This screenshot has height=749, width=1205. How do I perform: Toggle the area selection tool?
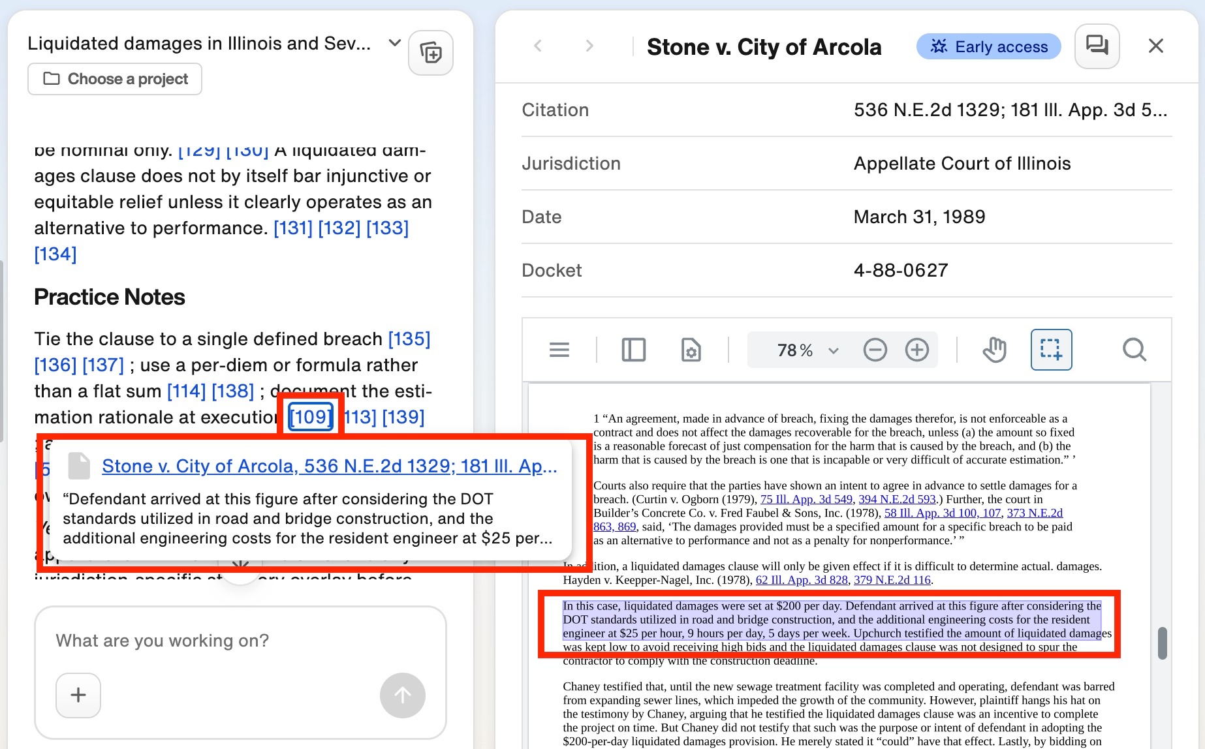pyautogui.click(x=1052, y=350)
